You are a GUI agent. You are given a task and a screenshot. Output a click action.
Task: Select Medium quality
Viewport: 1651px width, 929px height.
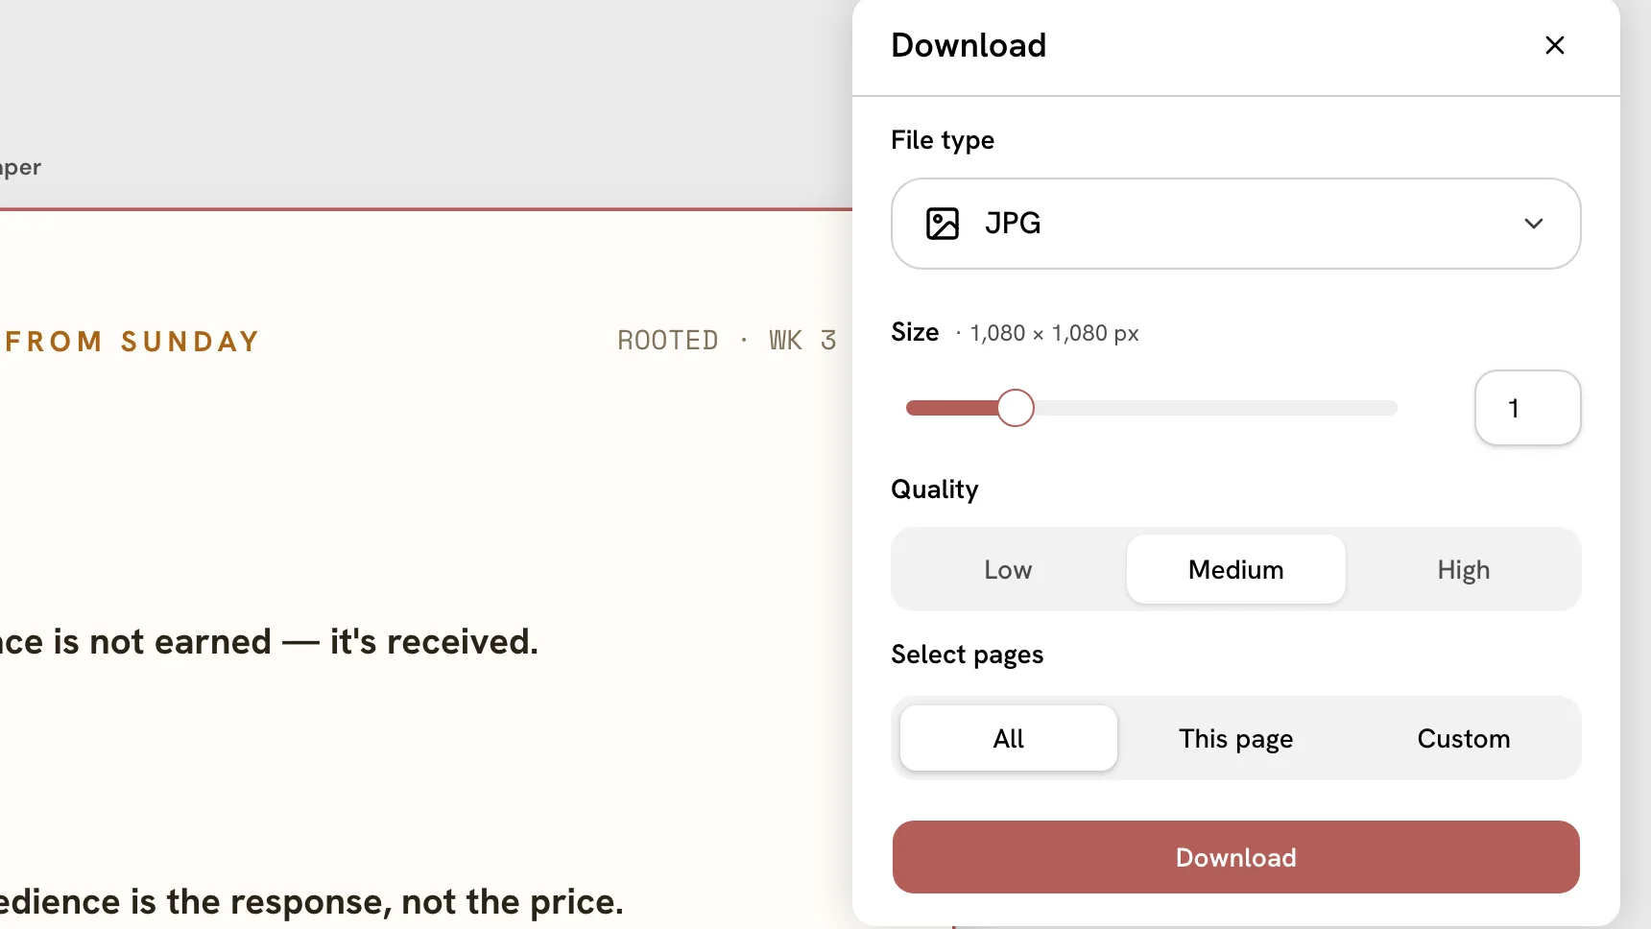click(x=1235, y=570)
